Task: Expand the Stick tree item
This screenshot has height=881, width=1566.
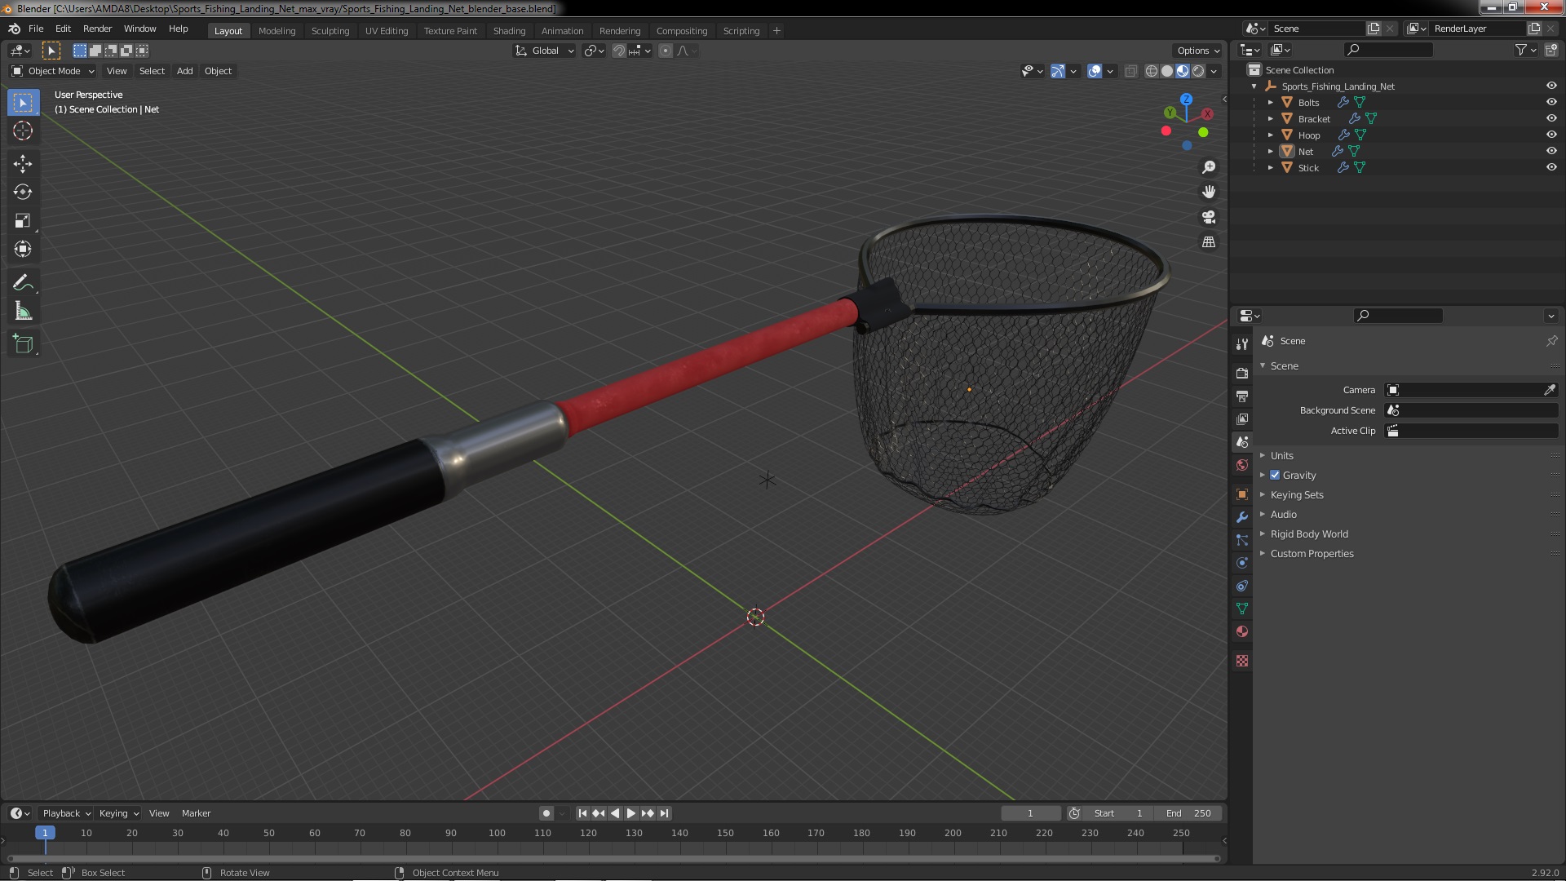Action: tap(1271, 167)
